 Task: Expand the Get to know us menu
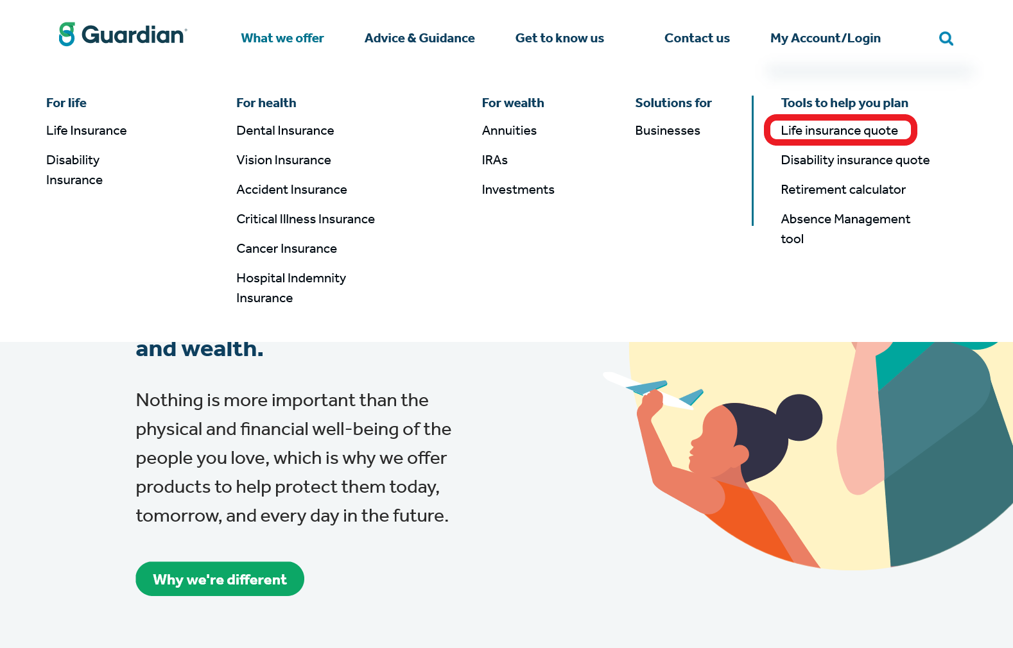(559, 38)
